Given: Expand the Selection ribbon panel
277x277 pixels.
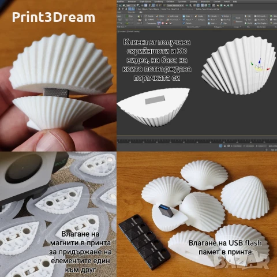Looking at the screenshot, I should point(121,27).
